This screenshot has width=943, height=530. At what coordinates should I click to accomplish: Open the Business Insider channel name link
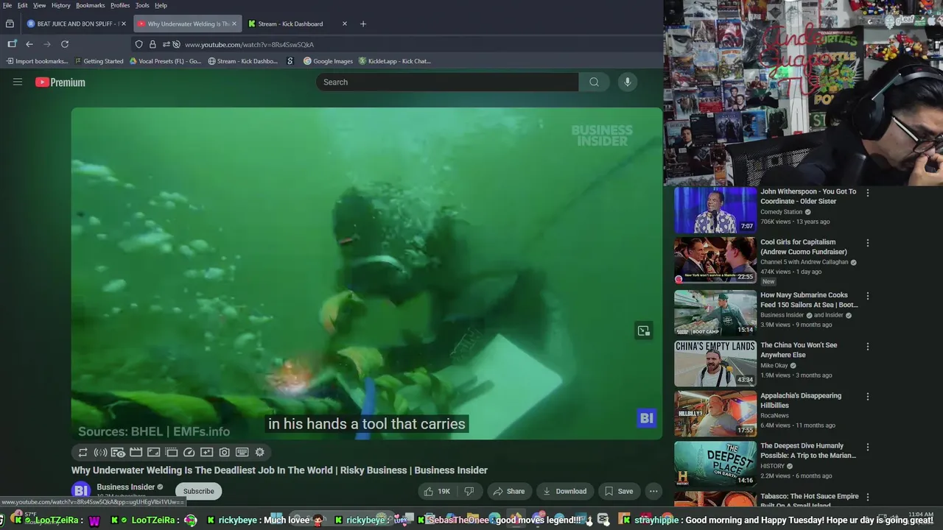(125, 487)
